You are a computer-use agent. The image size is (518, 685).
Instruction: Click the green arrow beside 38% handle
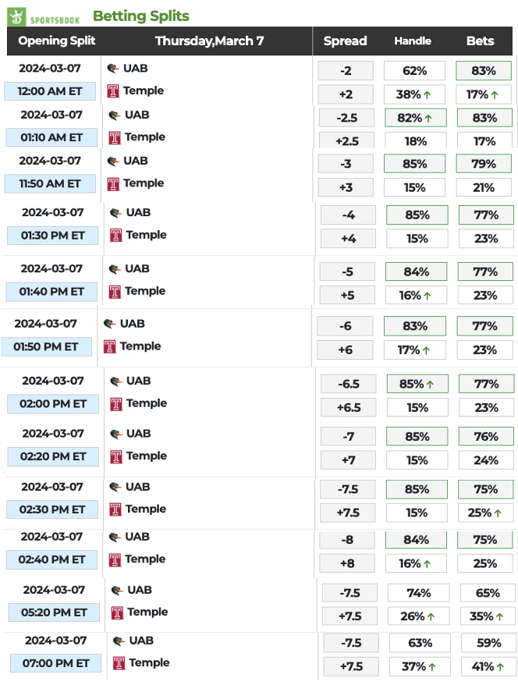[428, 94]
